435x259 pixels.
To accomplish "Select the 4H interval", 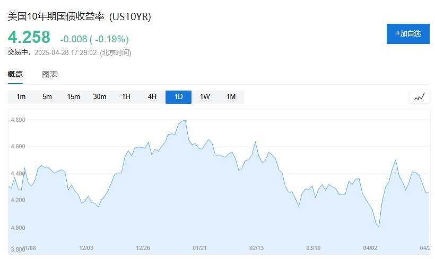I will [x=152, y=97].
